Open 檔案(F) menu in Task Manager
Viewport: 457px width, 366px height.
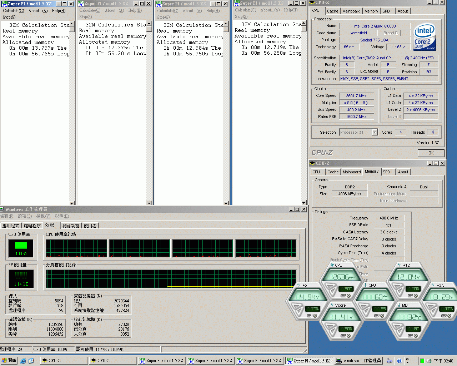pos(6,216)
